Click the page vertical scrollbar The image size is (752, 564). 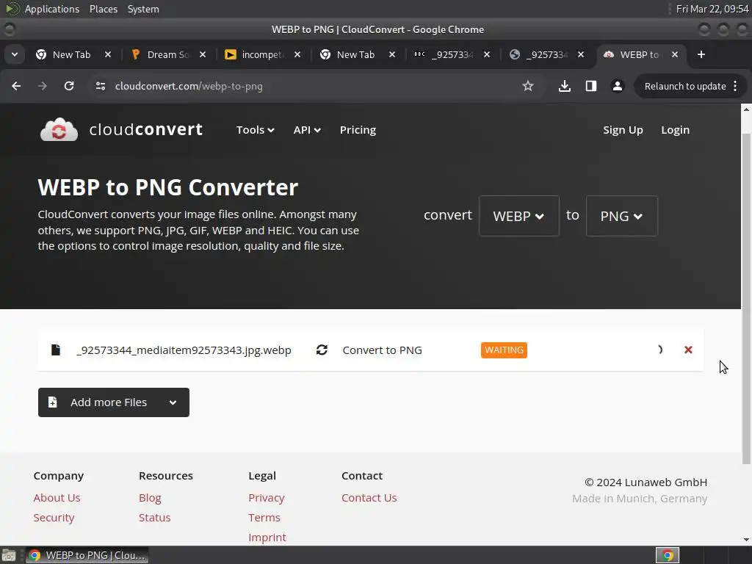pyautogui.click(x=746, y=297)
